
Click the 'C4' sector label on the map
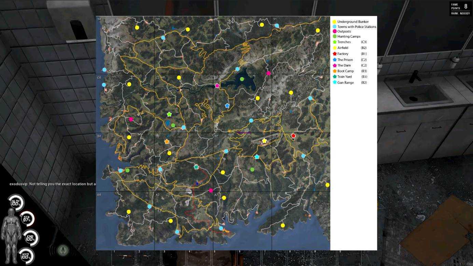point(99,78)
